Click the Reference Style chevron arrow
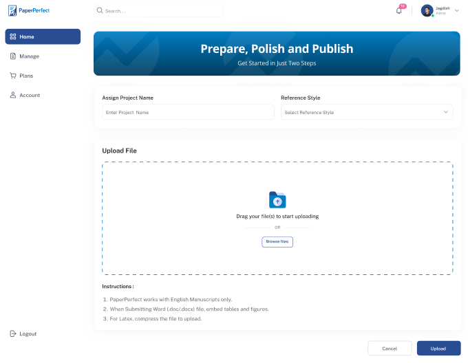 (x=446, y=112)
